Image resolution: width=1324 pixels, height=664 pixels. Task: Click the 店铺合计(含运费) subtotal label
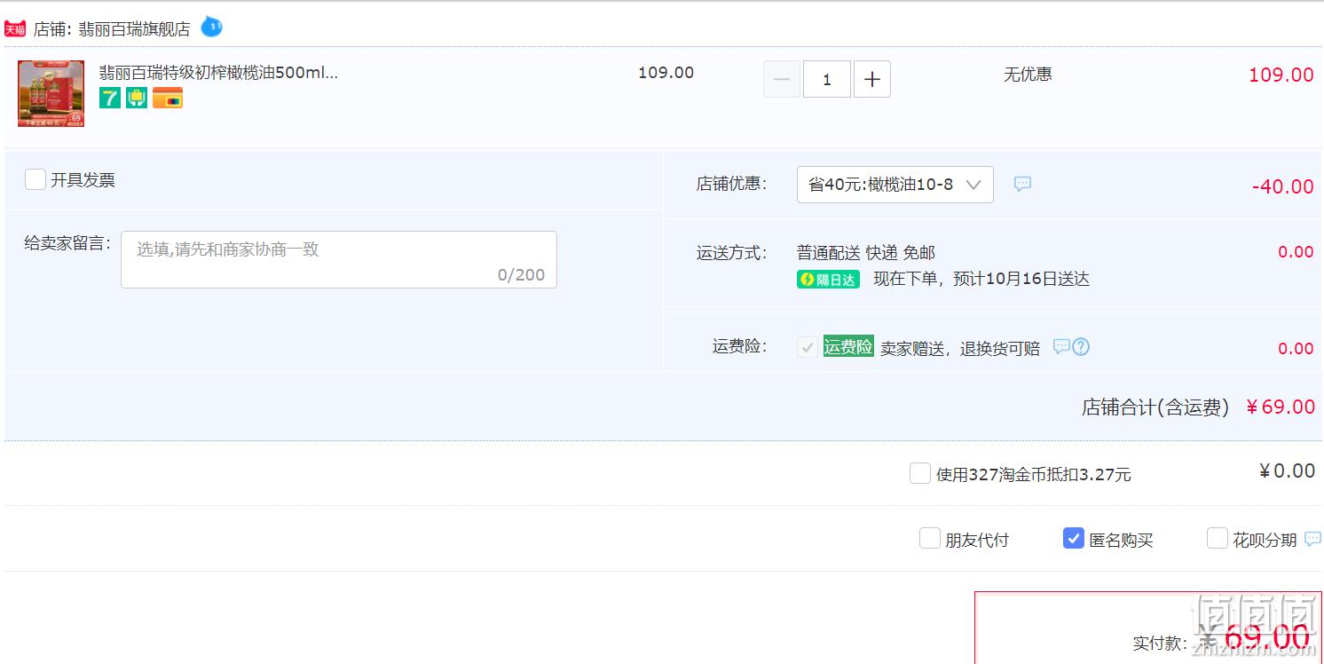pos(1155,407)
